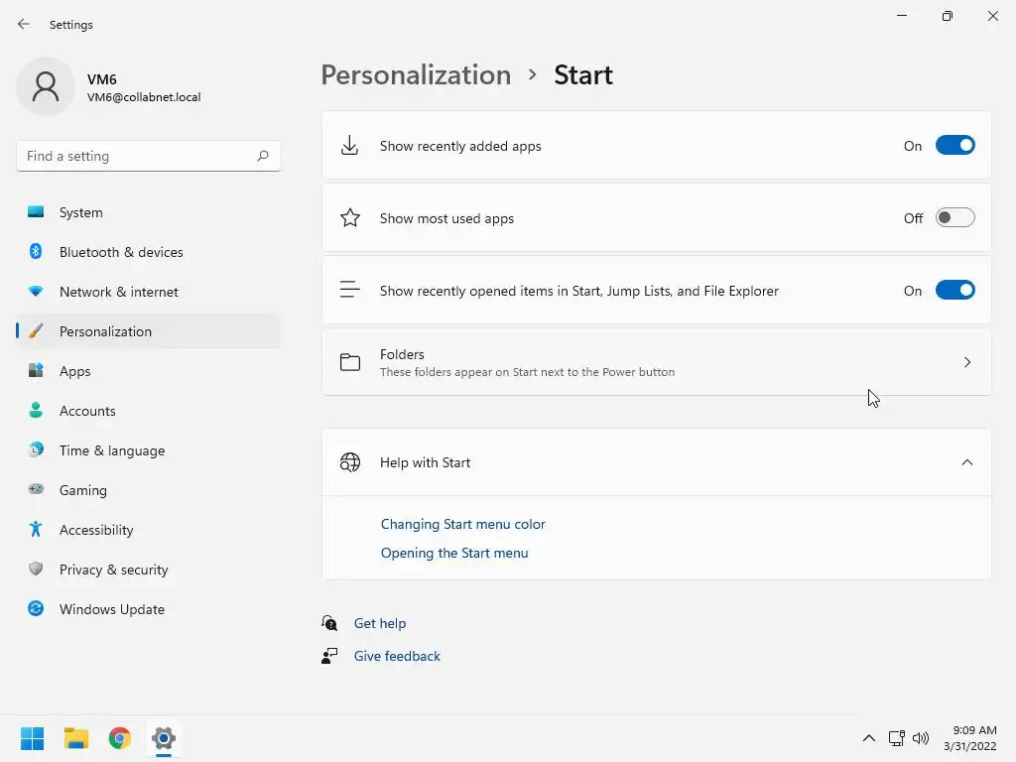Click the volume speaker tray icon

coord(921,738)
